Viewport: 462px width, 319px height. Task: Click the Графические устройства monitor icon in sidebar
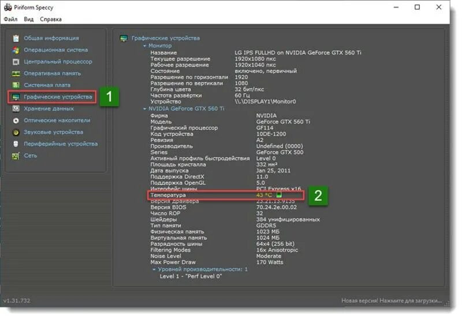[16, 97]
